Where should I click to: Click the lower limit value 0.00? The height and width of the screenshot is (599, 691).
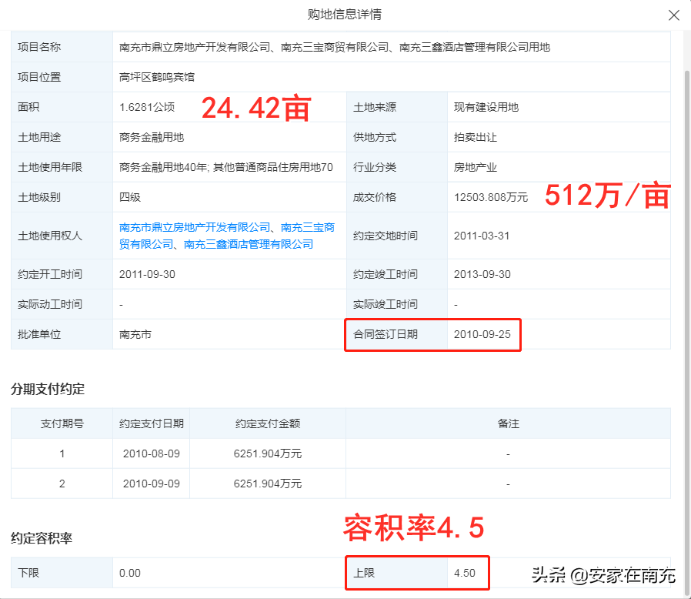pos(129,573)
